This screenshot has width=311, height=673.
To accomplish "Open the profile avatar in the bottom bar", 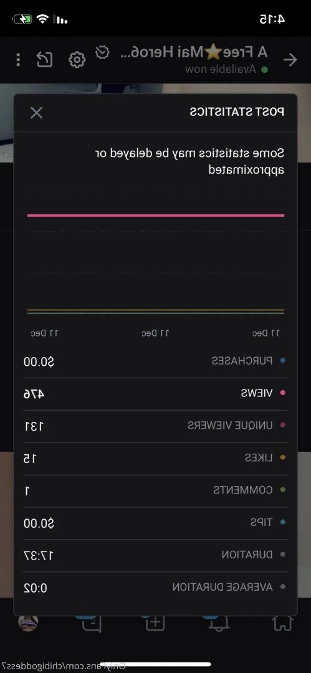I will pos(28,623).
